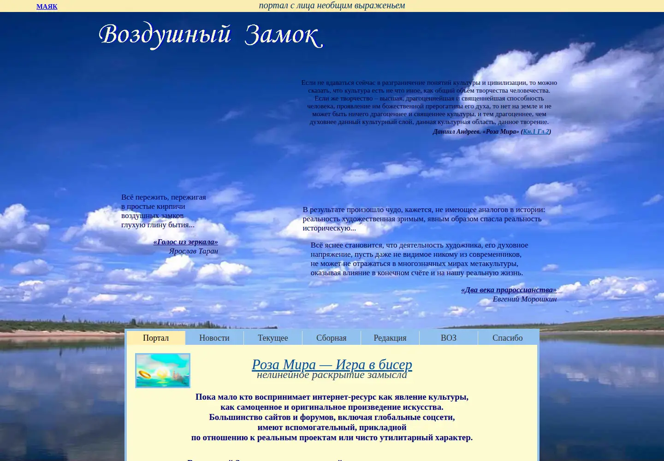Image resolution: width=664 pixels, height=461 pixels.
Task: Open the «Два века прароссианства» link
Action: point(509,290)
